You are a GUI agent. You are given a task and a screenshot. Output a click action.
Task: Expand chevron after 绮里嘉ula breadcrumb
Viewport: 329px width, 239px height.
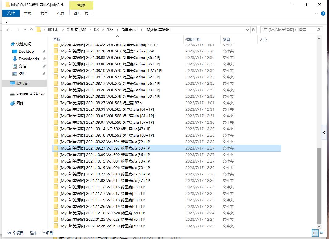point(141,30)
